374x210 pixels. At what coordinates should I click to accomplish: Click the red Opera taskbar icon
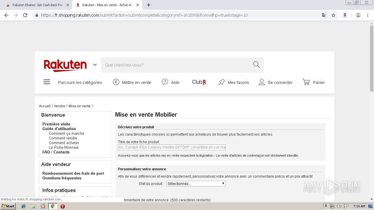click(63, 206)
